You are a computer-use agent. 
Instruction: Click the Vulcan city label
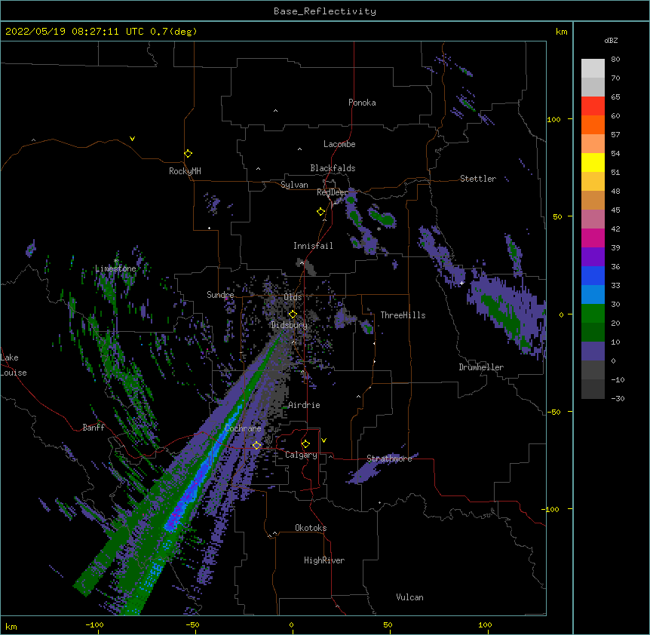(x=409, y=597)
